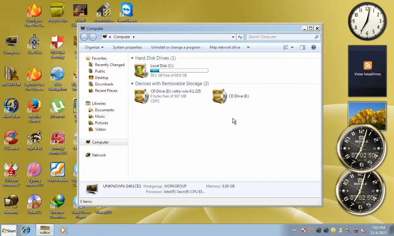Toggle the preview pane button
Image resolution: width=394 pixels, height=236 pixels.
tap(303, 47)
